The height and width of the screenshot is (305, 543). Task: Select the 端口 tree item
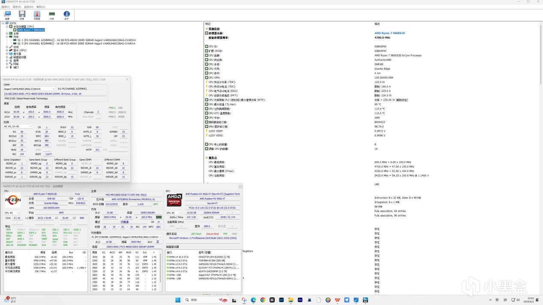click(16, 68)
